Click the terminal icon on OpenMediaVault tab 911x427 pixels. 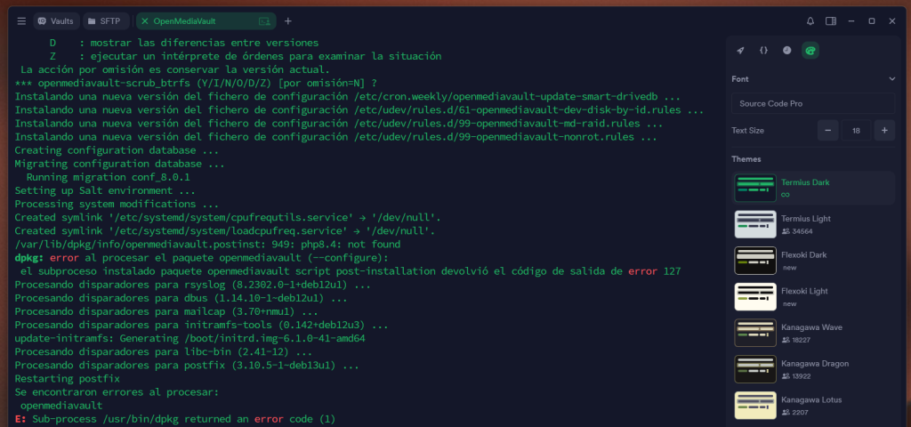(x=264, y=21)
